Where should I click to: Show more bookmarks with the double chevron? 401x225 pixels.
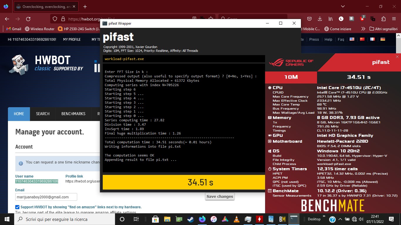click(x=363, y=29)
